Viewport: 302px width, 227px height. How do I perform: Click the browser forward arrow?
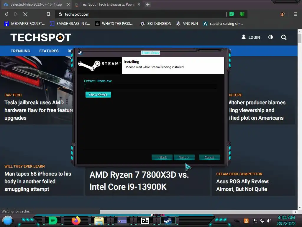coord(16,14)
